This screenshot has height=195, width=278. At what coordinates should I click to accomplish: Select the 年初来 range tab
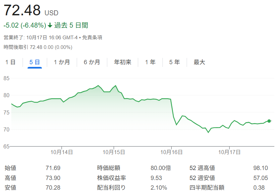tap(123, 62)
